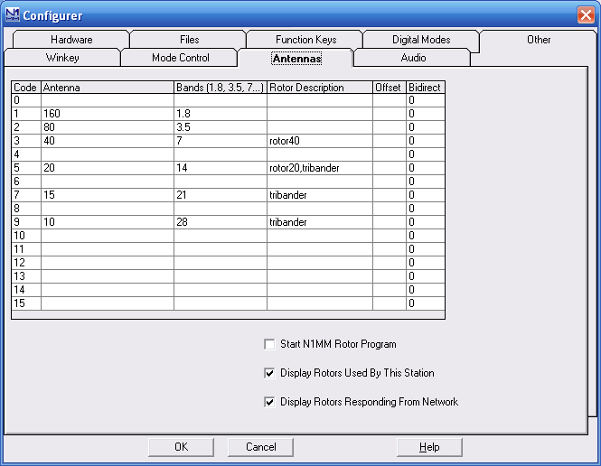Select the Bands cell showing 3.5
This screenshot has width=601, height=466.
(221, 127)
